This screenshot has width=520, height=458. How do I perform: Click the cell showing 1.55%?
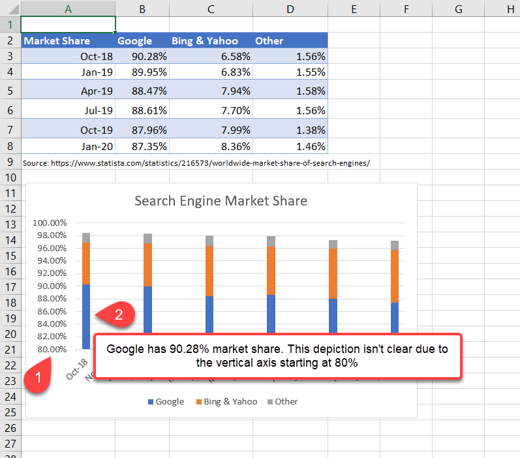290,72
